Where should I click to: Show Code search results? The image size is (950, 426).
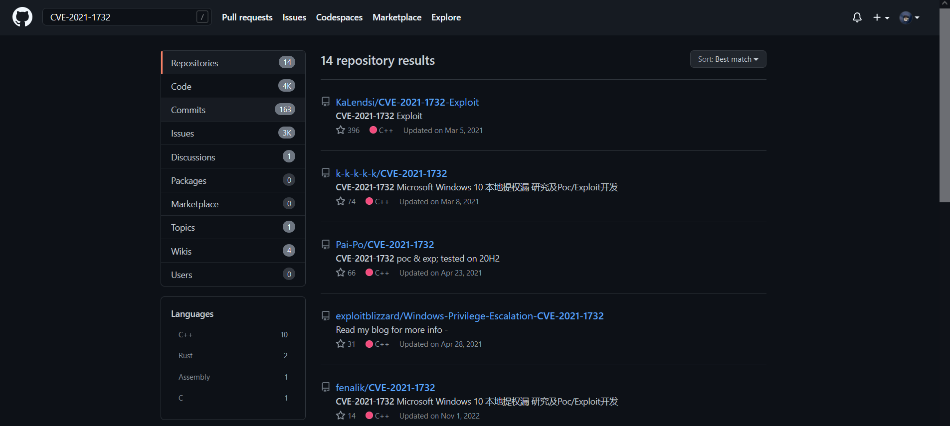click(x=233, y=86)
